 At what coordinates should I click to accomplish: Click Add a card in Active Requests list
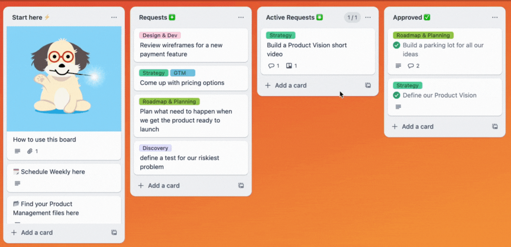[x=286, y=85]
